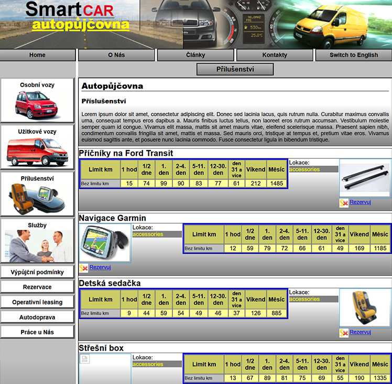The image size is (392, 384).
Task: Click the Přílušenství submenu button
Action: [235, 69]
